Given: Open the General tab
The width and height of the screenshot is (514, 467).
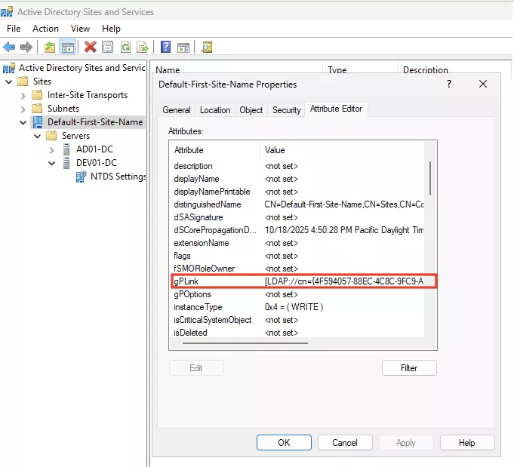Looking at the screenshot, I should [177, 110].
